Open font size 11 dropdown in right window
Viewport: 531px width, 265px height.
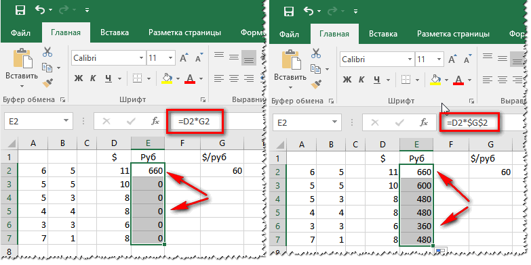[439, 59]
